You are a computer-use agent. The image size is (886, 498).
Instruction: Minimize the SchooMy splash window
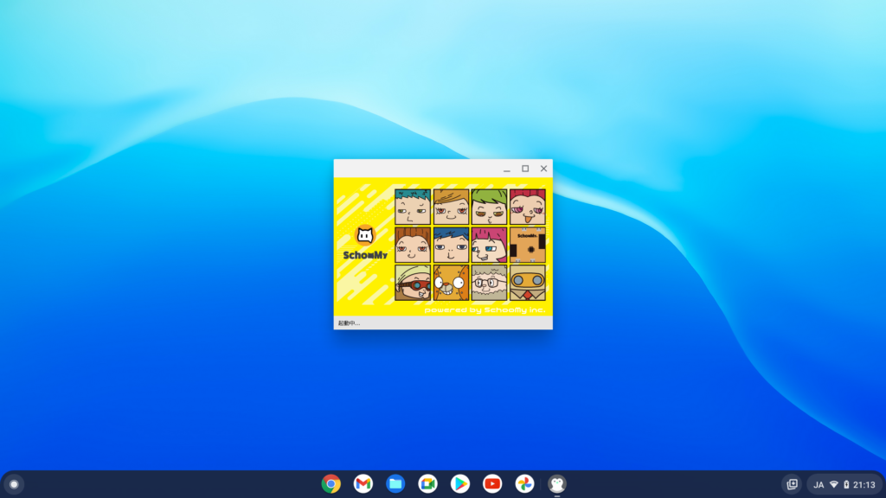[507, 169]
